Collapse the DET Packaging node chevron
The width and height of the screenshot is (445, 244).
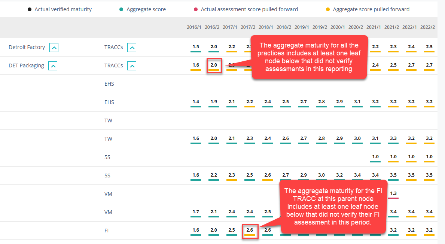point(53,66)
